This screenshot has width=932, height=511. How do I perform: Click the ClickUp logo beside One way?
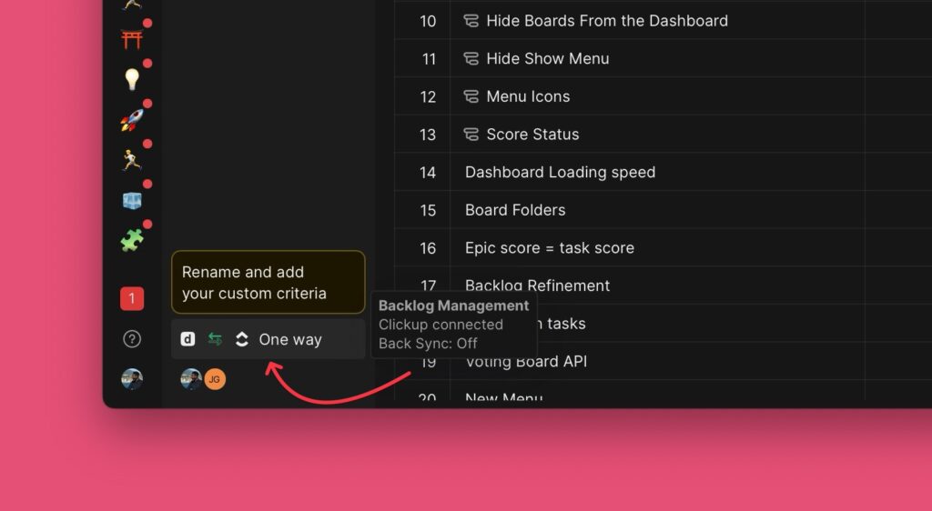242,339
